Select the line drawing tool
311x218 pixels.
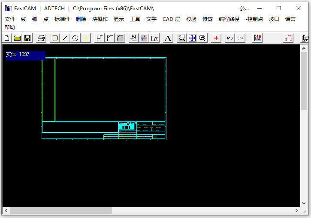65,38
